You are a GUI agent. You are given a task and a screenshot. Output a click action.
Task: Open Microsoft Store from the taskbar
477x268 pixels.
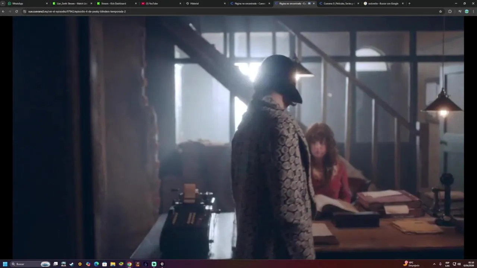coord(104,264)
